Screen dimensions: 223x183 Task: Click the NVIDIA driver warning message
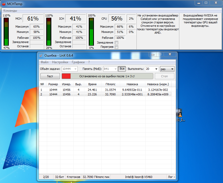[x=200, y=21]
